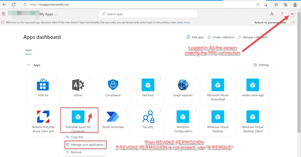Click Return to previous view button
This screenshot has height=157, width=301.
(270, 22)
